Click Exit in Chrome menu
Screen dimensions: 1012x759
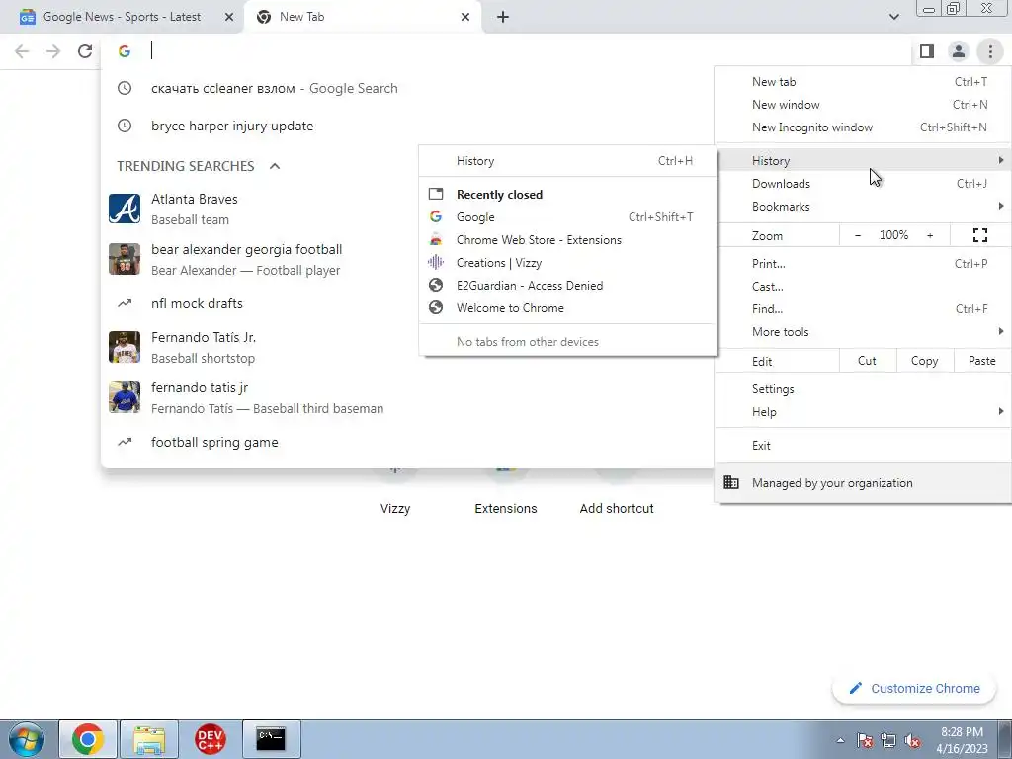[863, 446]
